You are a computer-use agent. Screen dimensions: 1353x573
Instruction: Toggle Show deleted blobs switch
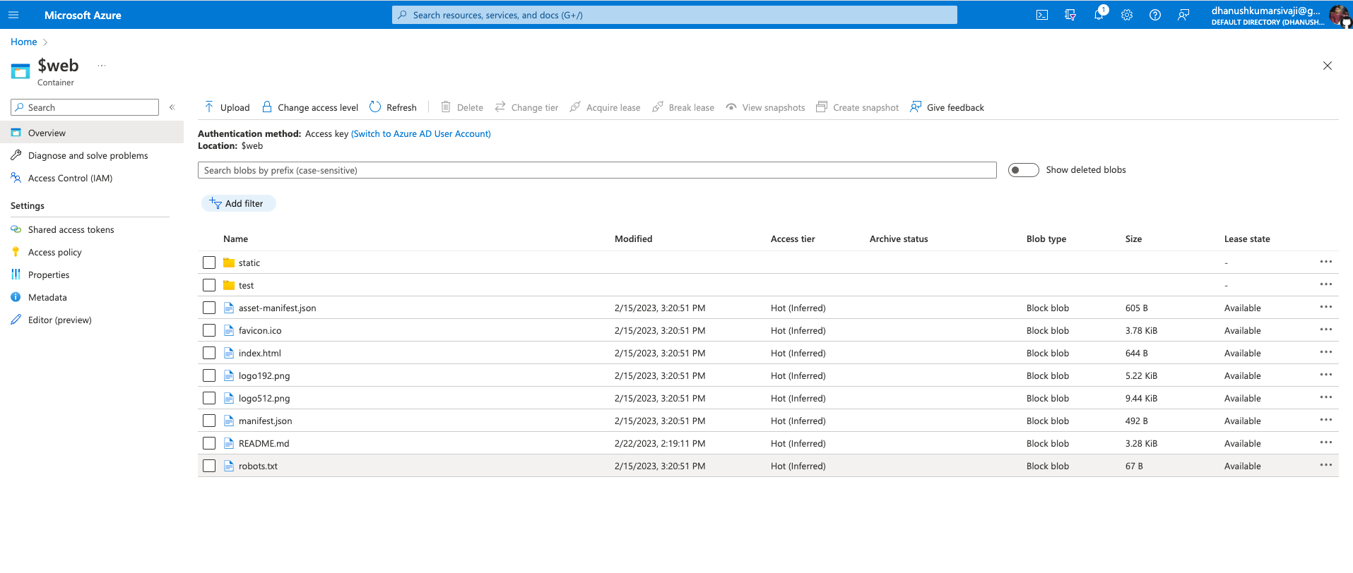pyautogui.click(x=1023, y=170)
